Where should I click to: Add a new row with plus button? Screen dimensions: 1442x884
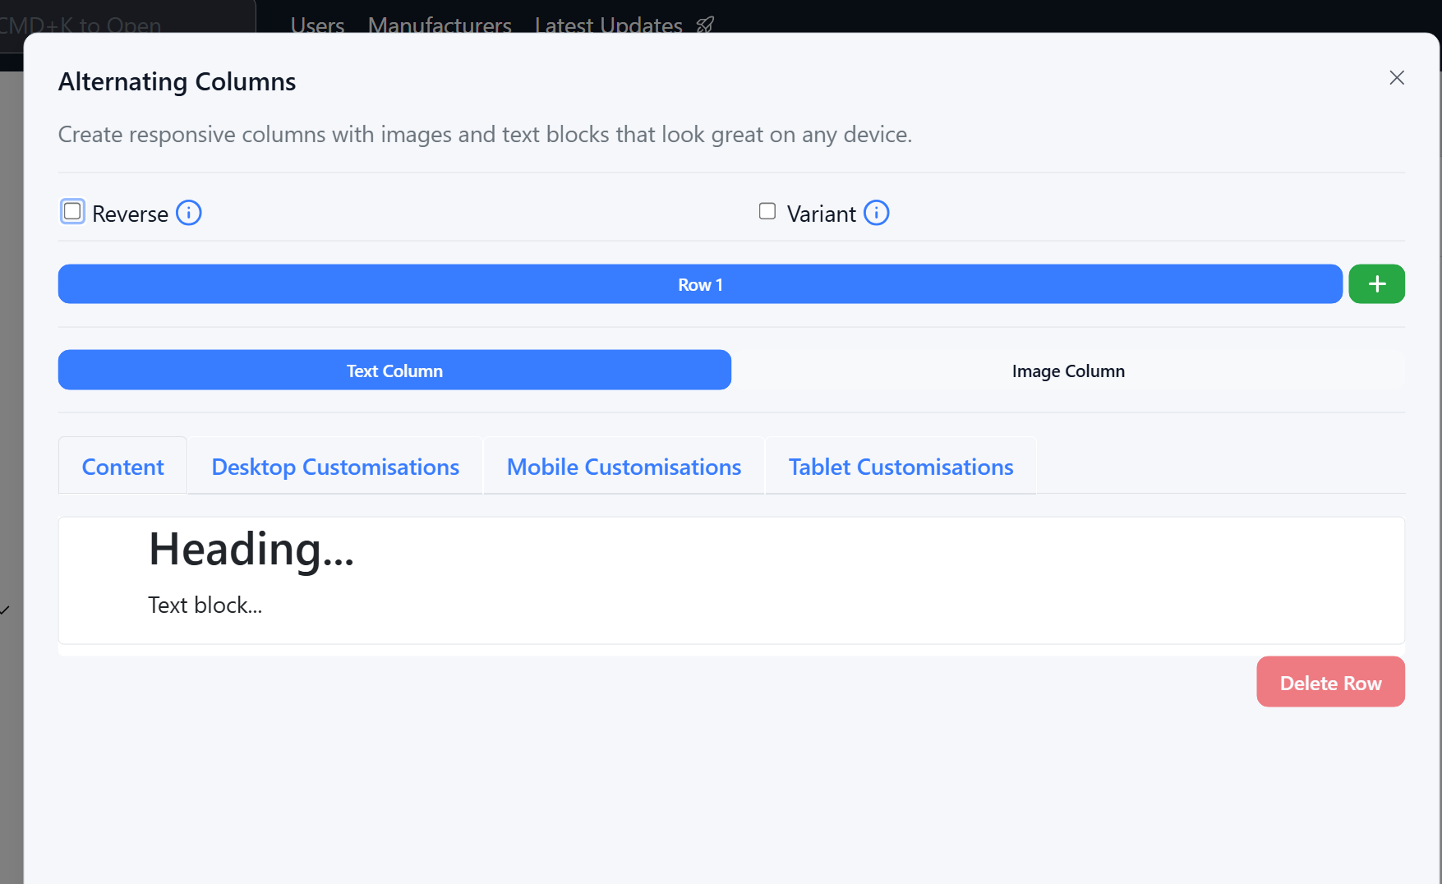click(x=1376, y=284)
